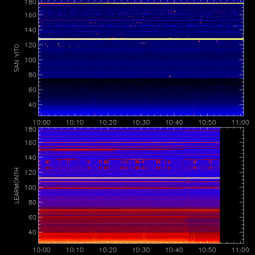
Task: Choose the 11:00 time label under Learmonth plot
Action: click(241, 250)
